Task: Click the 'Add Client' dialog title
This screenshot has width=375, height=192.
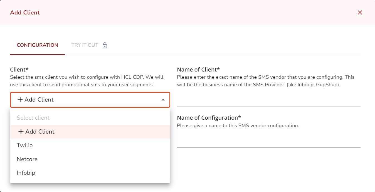Action: tap(25, 13)
